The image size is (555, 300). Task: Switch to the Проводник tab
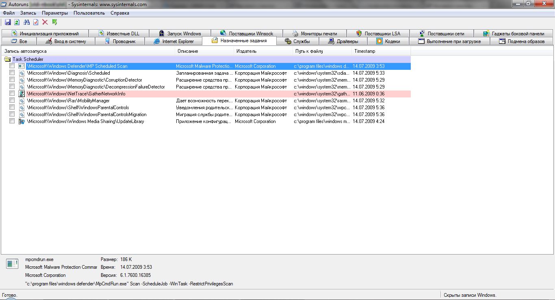click(121, 41)
